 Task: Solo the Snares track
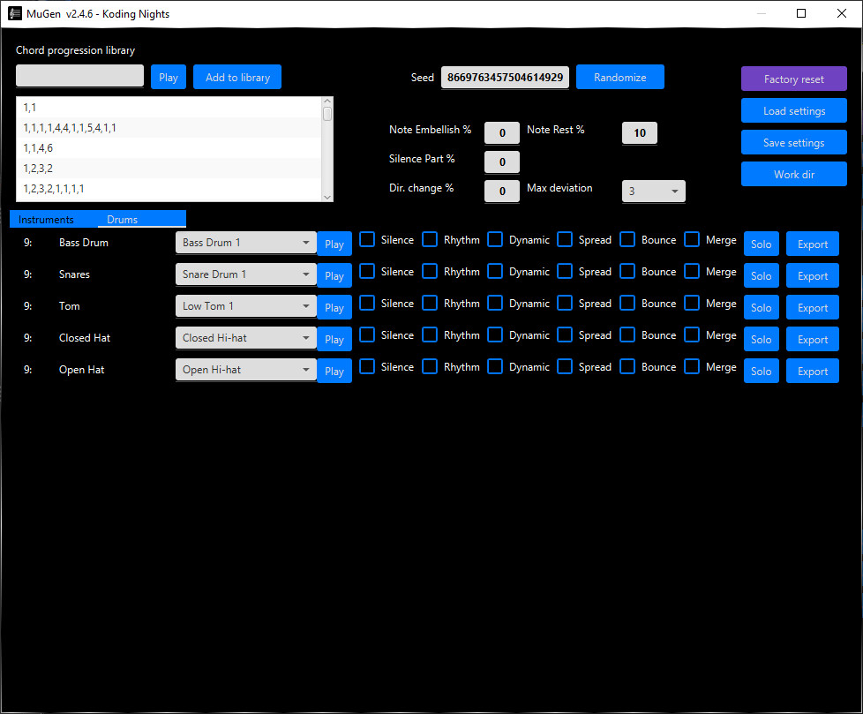point(761,274)
